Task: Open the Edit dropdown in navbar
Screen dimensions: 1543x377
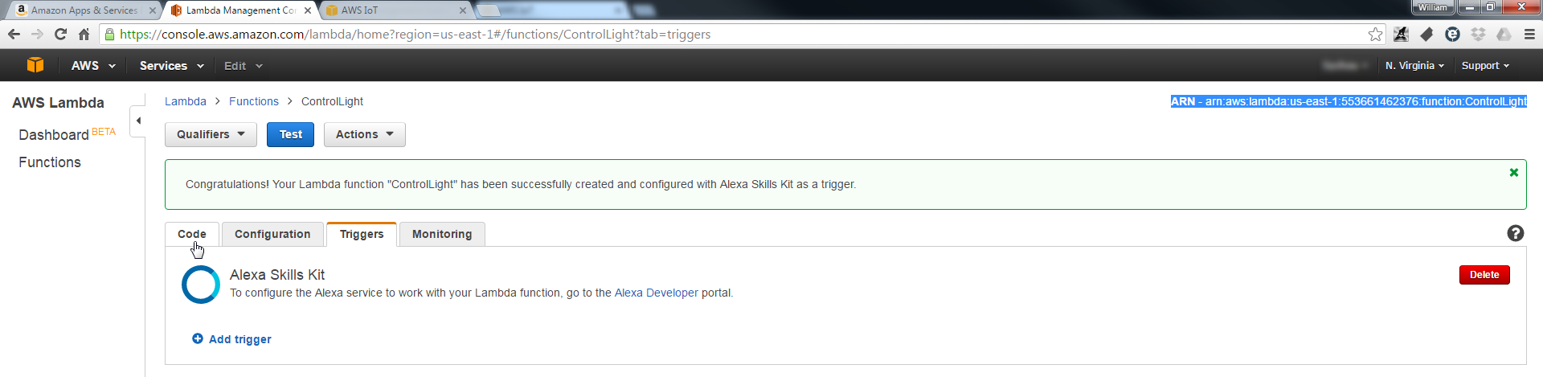Action: [x=244, y=65]
